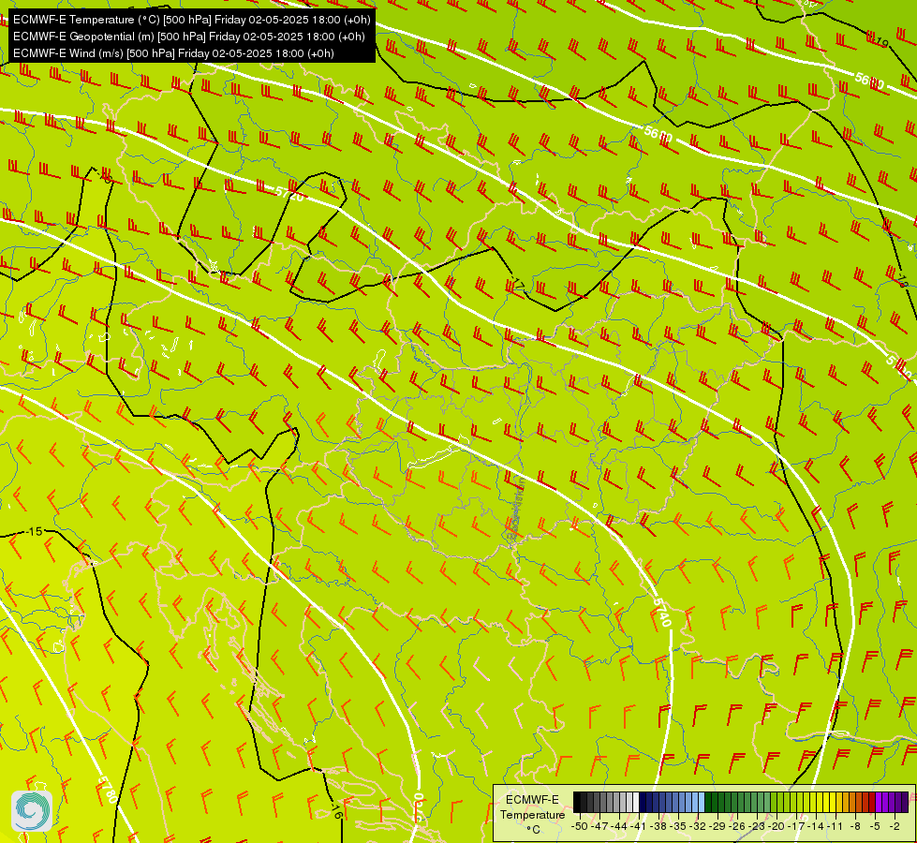917x843 pixels.
Task: Click the -26 legend value
Action: (737, 826)
